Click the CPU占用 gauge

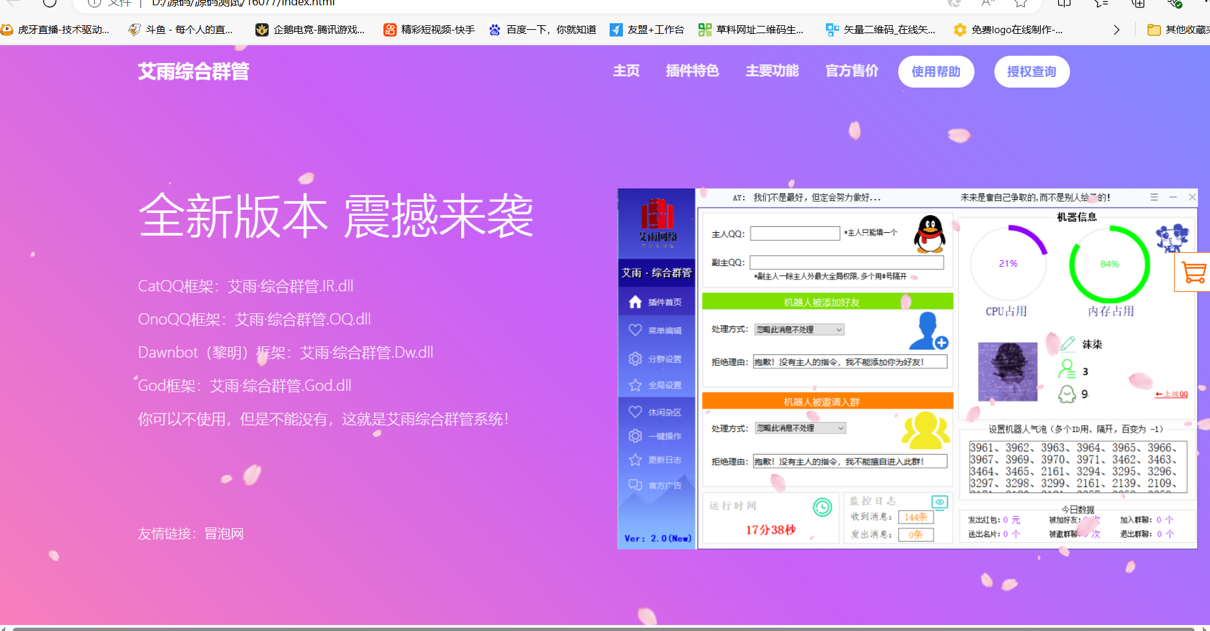(x=1008, y=263)
